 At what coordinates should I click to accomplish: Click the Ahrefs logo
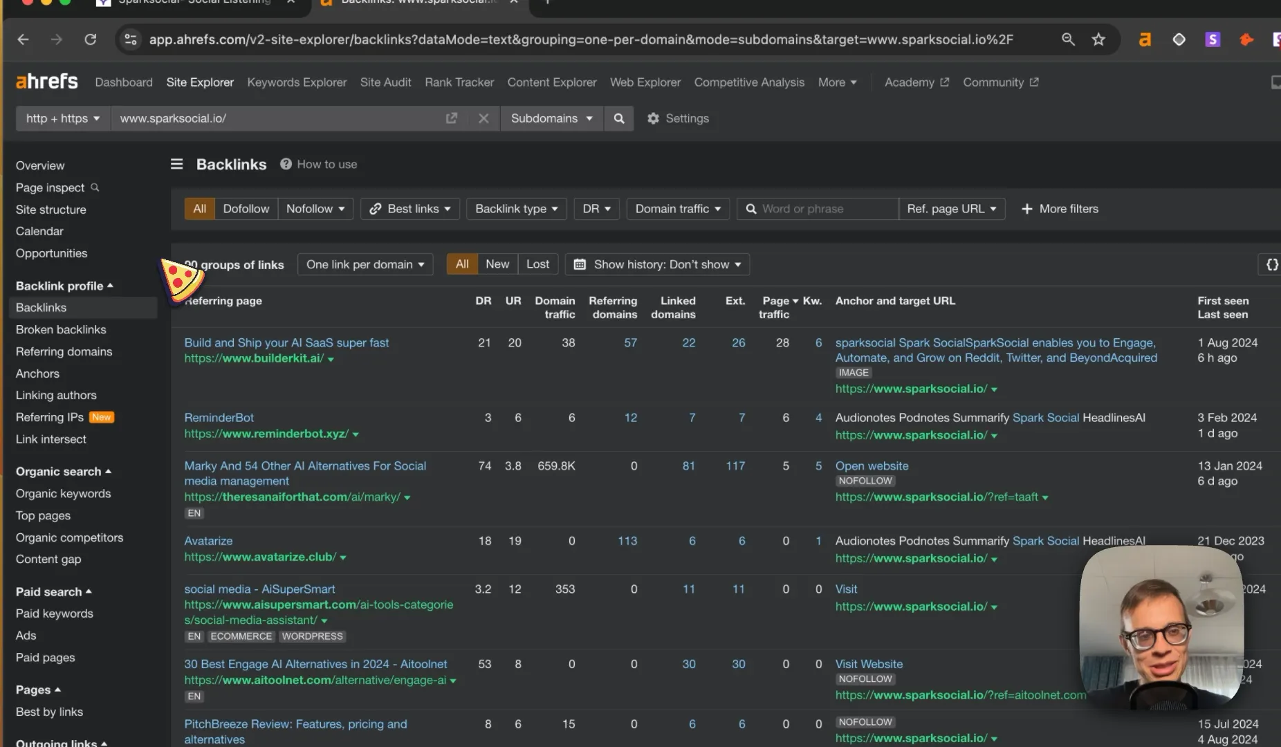point(46,82)
